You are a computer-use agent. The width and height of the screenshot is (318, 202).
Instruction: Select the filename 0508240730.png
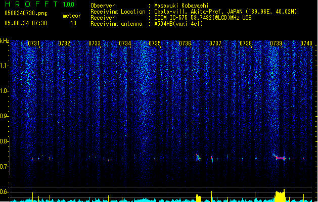pyautogui.click(x=26, y=13)
